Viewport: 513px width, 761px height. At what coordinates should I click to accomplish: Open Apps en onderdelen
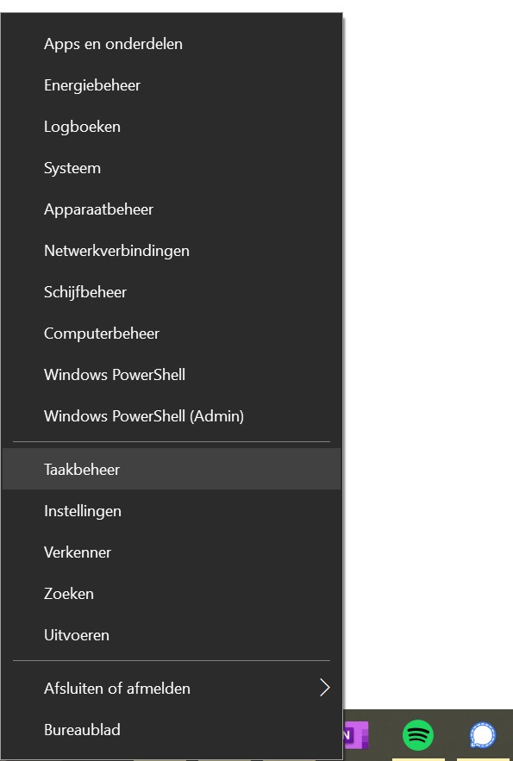(172, 44)
